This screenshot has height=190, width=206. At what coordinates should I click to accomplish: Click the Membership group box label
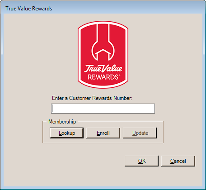pyautogui.click(x=62, y=122)
